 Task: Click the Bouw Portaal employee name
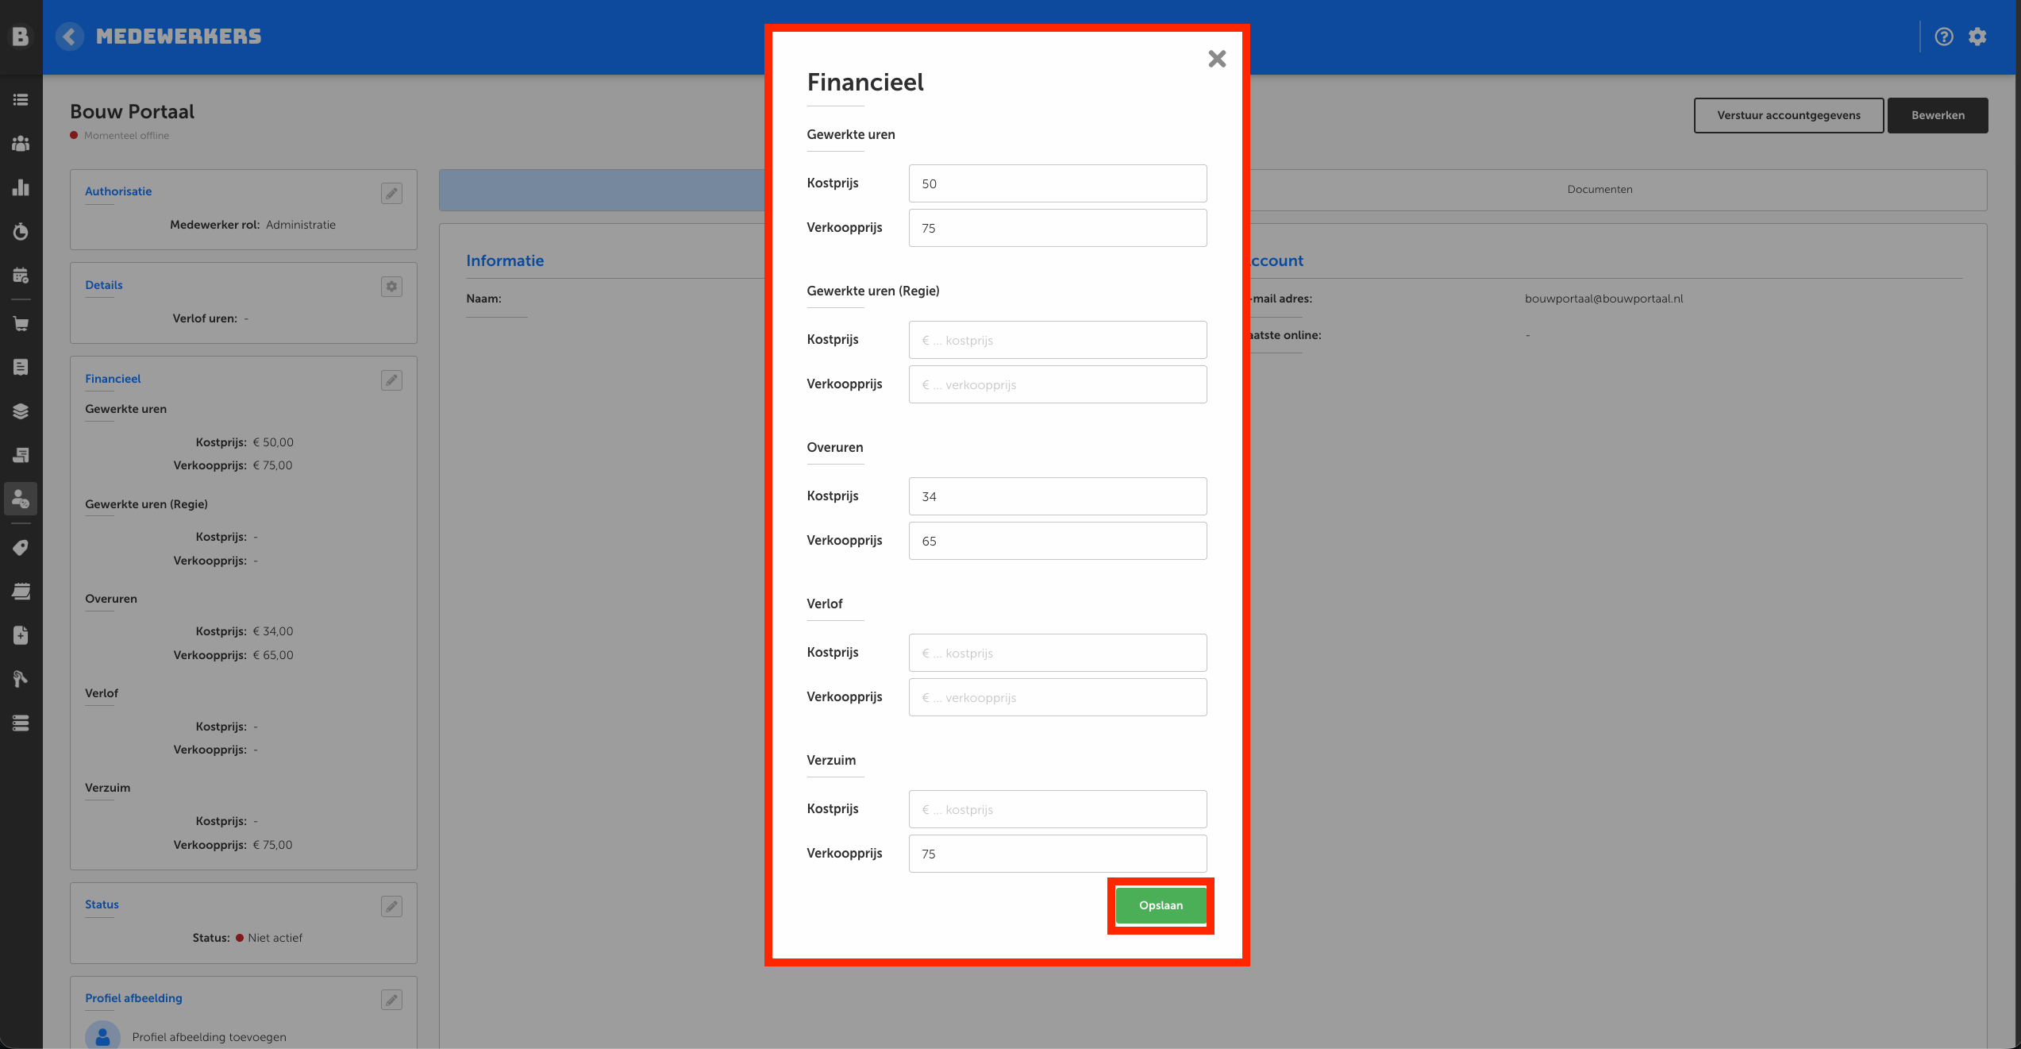click(x=132, y=111)
